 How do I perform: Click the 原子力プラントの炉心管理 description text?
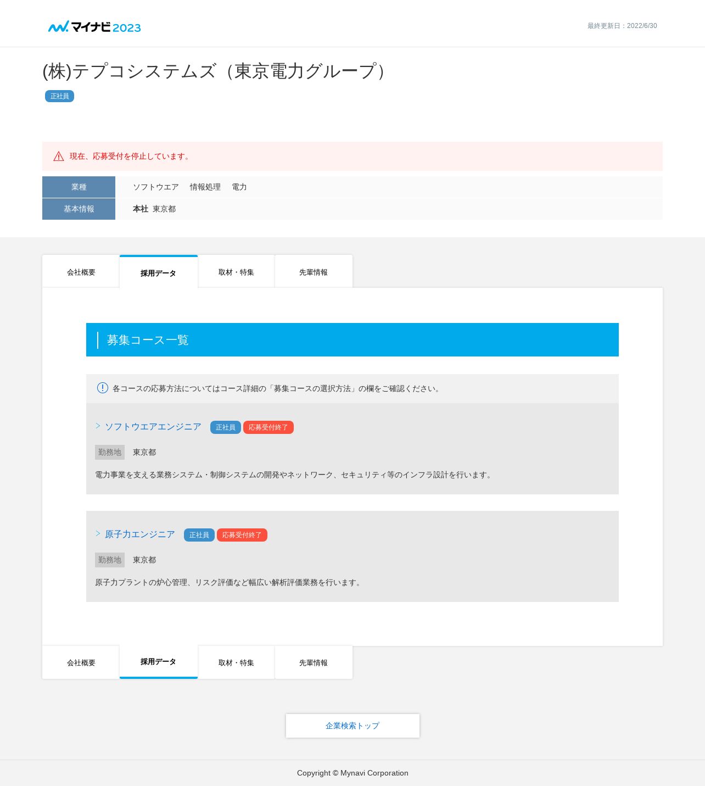tap(229, 582)
